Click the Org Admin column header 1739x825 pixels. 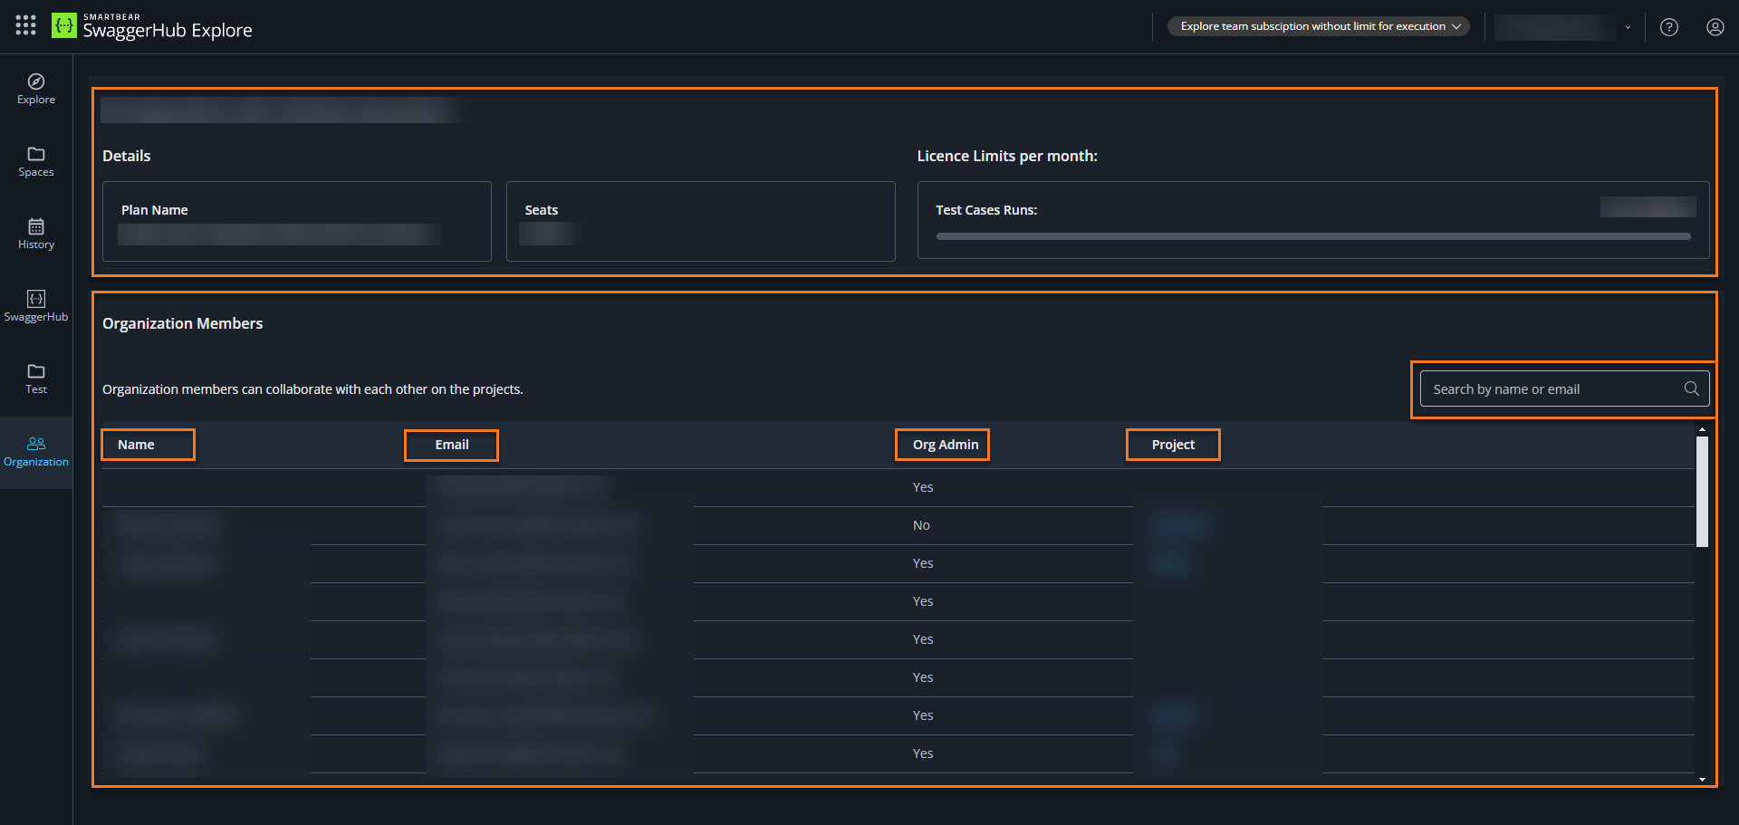point(942,444)
